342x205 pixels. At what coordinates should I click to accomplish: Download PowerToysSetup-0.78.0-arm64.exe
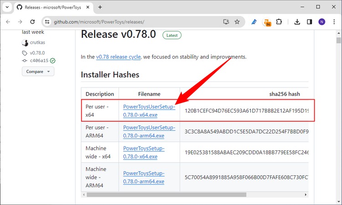[x=144, y=177]
